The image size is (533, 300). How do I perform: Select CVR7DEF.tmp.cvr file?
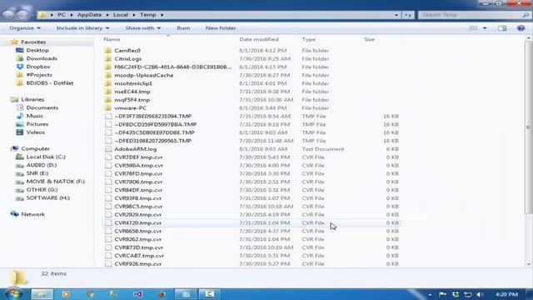(x=138, y=157)
